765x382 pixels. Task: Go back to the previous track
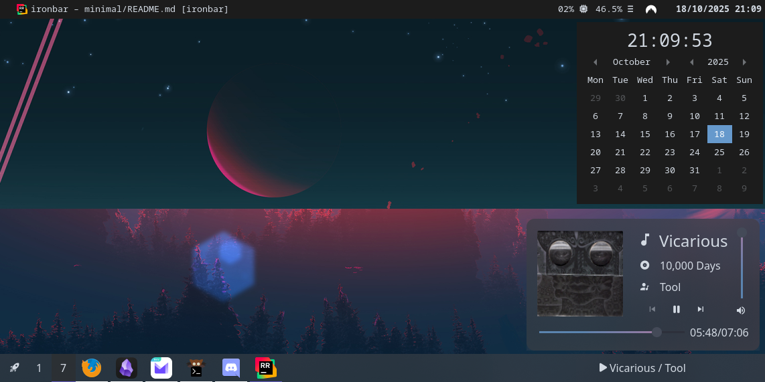(652, 309)
